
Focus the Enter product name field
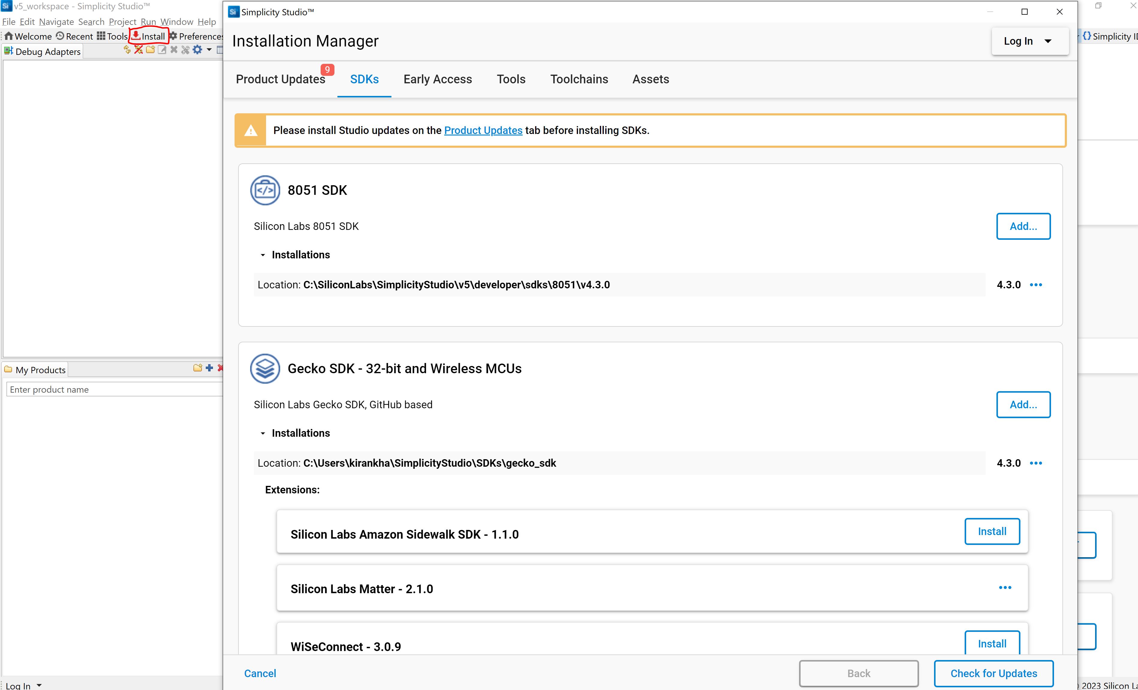coord(114,389)
